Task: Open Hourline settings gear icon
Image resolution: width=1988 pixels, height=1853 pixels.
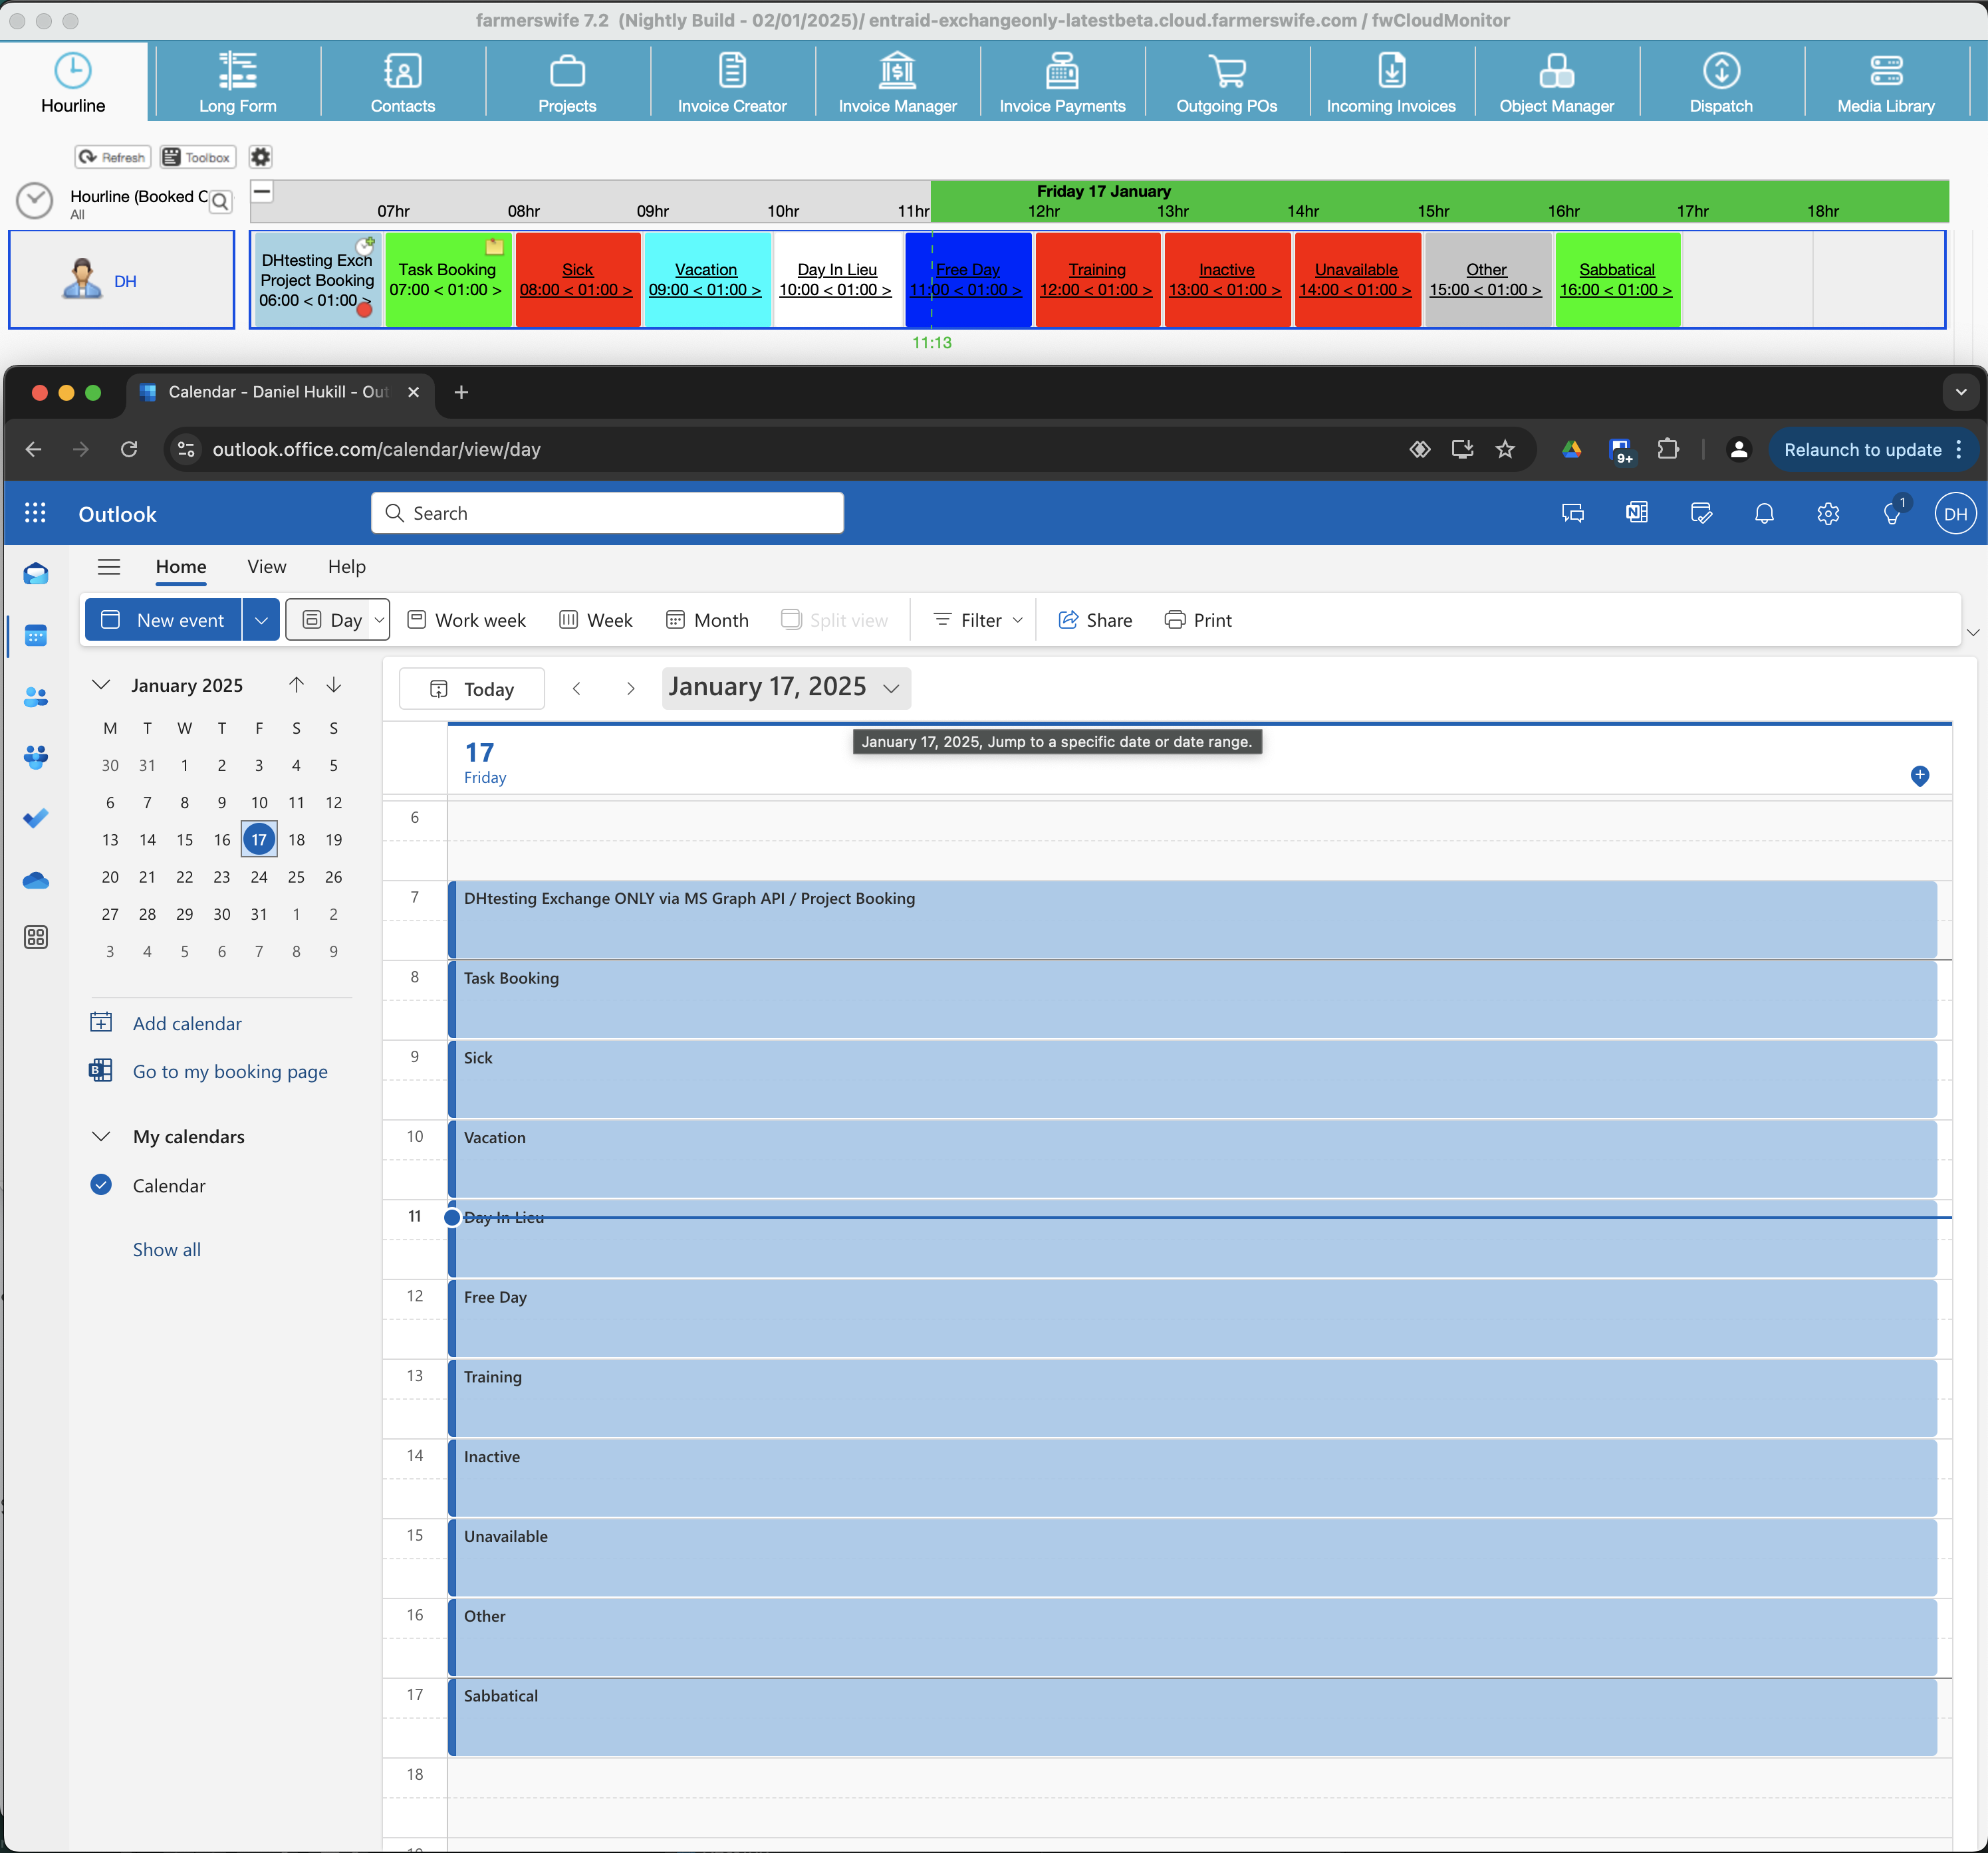Action: coord(260,157)
